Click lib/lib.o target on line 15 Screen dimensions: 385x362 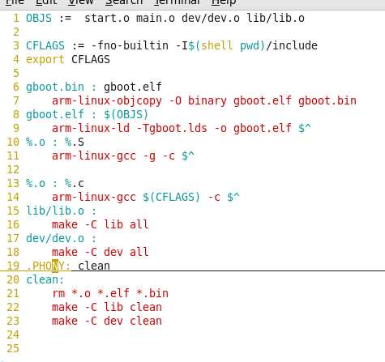(55, 211)
